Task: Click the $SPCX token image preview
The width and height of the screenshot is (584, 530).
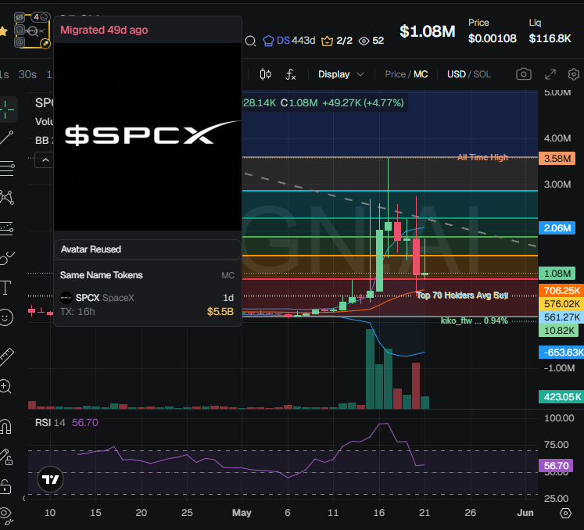Action: tap(148, 137)
